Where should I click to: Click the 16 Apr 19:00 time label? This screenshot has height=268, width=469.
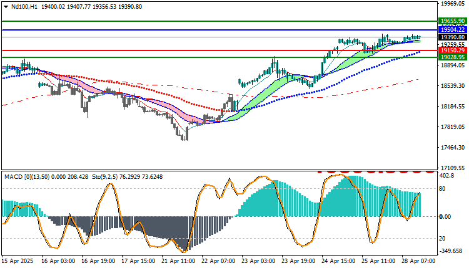[98, 261]
